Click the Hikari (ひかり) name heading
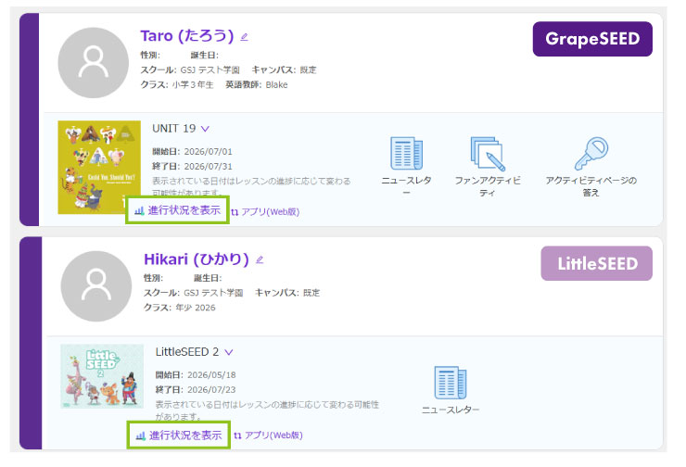The width and height of the screenshot is (686, 467). point(196,259)
